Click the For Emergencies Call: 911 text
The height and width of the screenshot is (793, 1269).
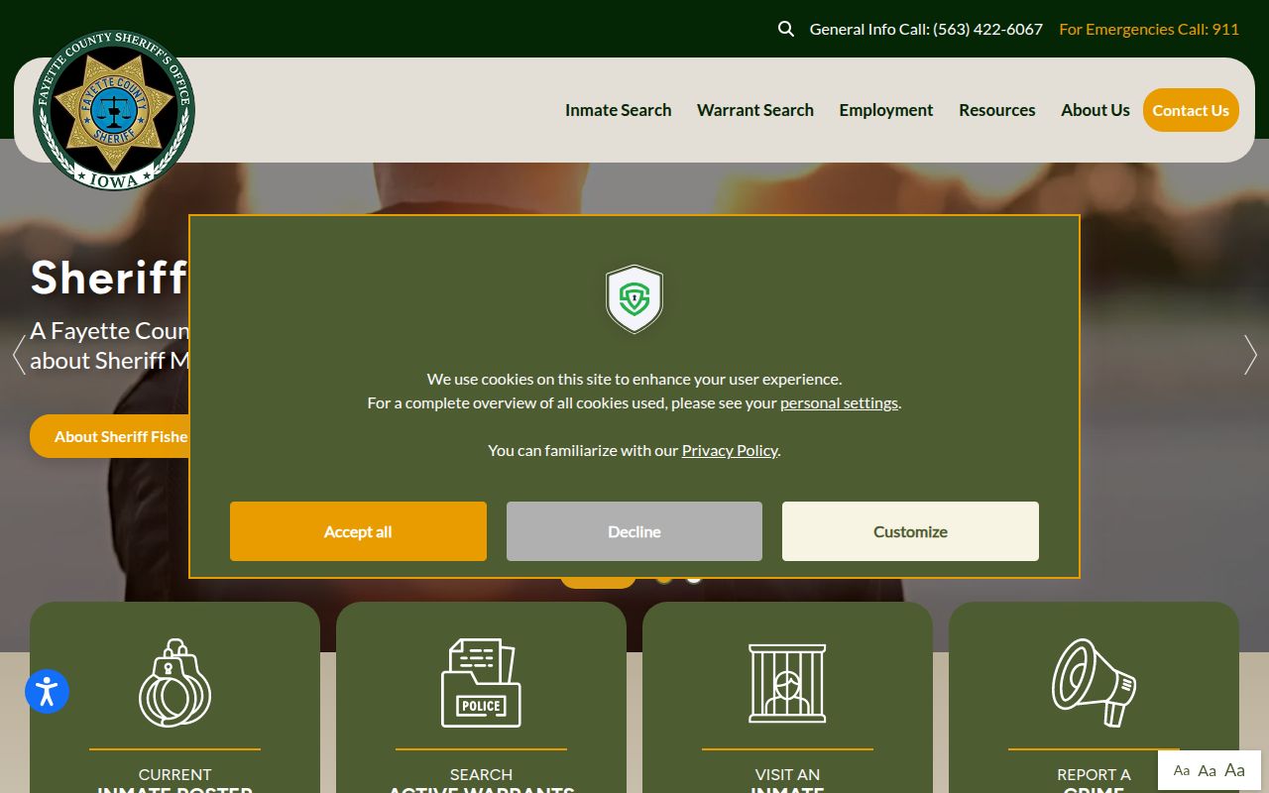pos(1149,29)
